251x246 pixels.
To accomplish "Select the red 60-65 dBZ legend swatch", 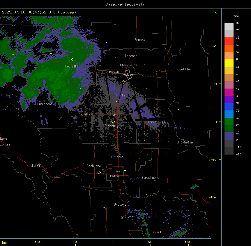I will [x=229, y=41].
